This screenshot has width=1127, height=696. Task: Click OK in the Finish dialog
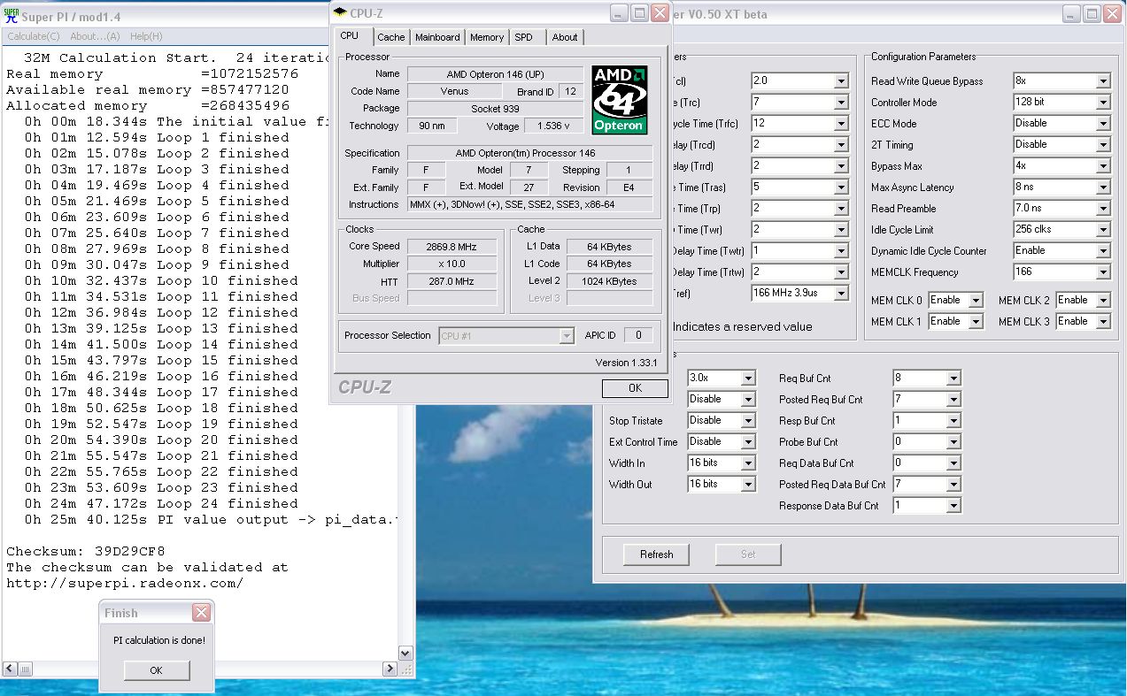pos(156,670)
